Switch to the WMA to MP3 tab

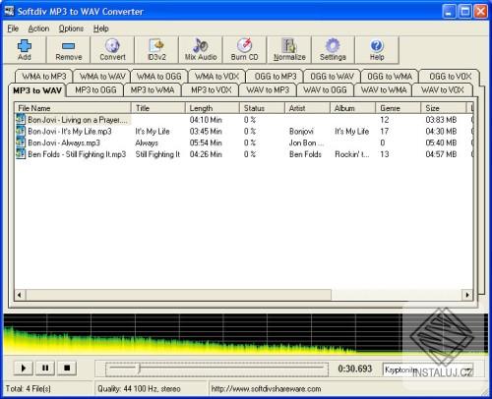point(44,77)
